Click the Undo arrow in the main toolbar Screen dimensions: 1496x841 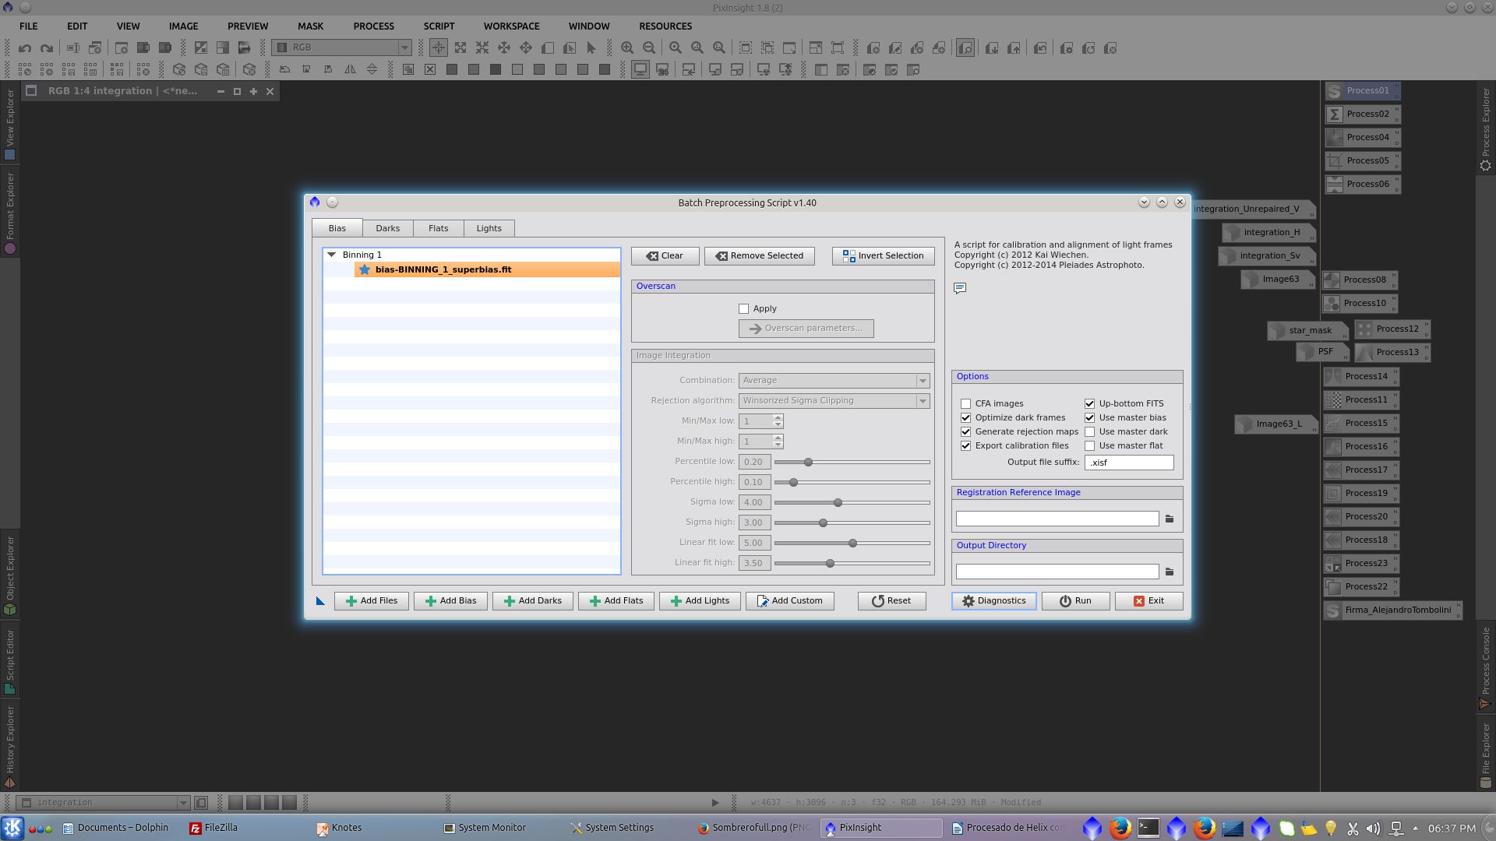[x=25, y=48]
